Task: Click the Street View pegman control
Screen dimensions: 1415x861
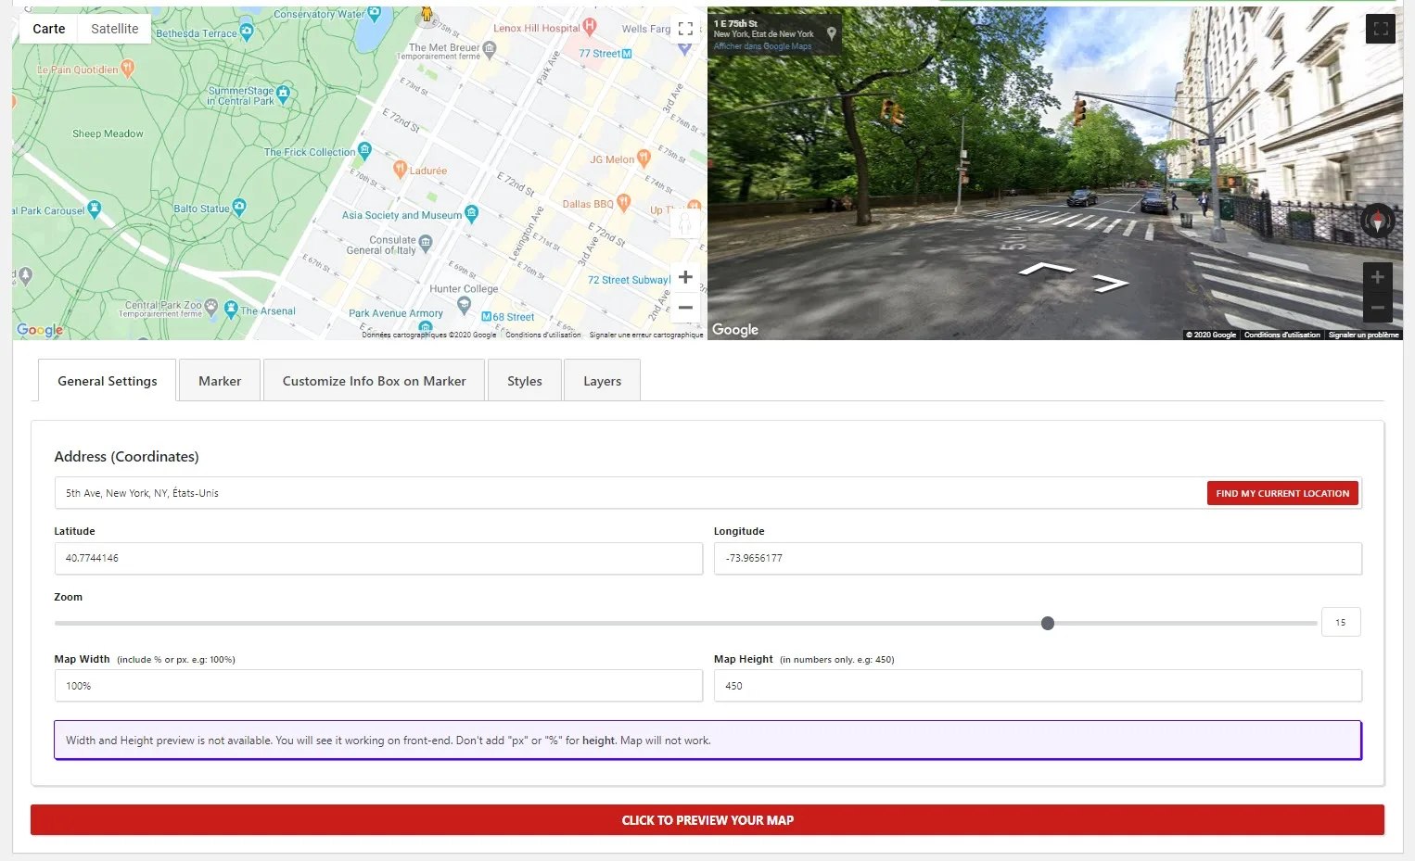Action: click(685, 224)
